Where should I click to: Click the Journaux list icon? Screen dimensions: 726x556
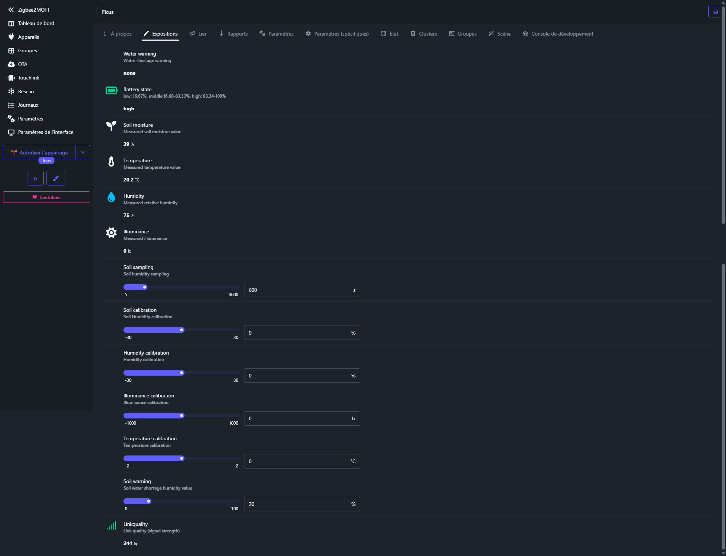[11, 105]
